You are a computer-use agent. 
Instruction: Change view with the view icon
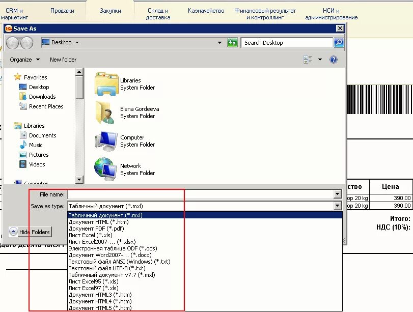point(308,60)
